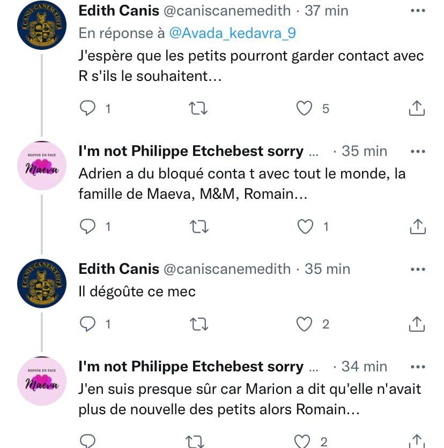The image size is (444, 448).
Task: Open Edith Canis's profile picture on first tweet
Action: [x=41, y=26]
